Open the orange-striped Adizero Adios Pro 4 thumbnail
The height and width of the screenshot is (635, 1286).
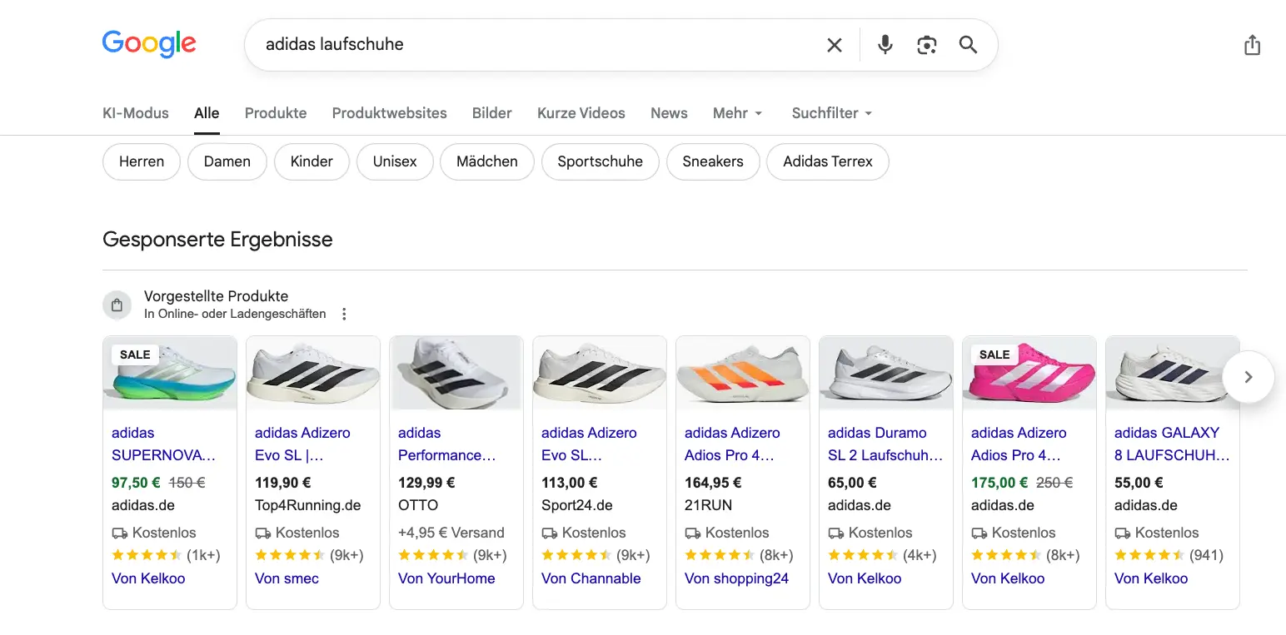click(743, 373)
